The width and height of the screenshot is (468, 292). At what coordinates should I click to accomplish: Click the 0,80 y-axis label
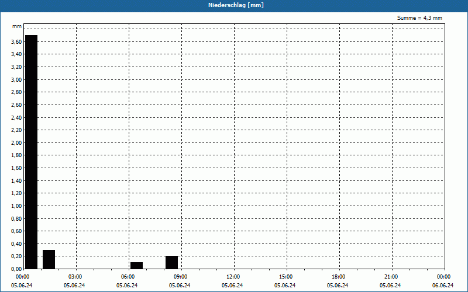point(16,218)
